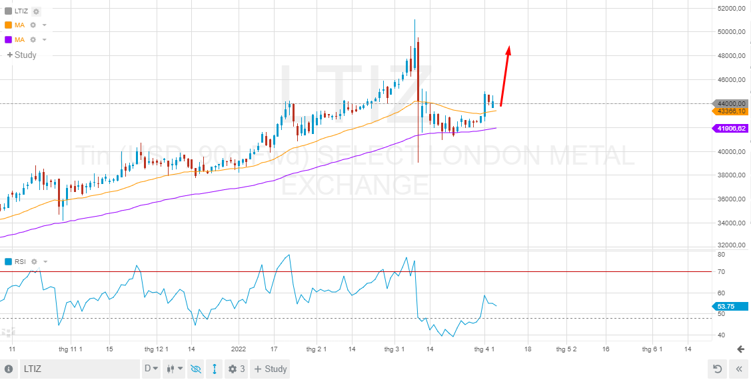Expand the purple MA dropdown arrow
751x380 pixels.
(44, 40)
